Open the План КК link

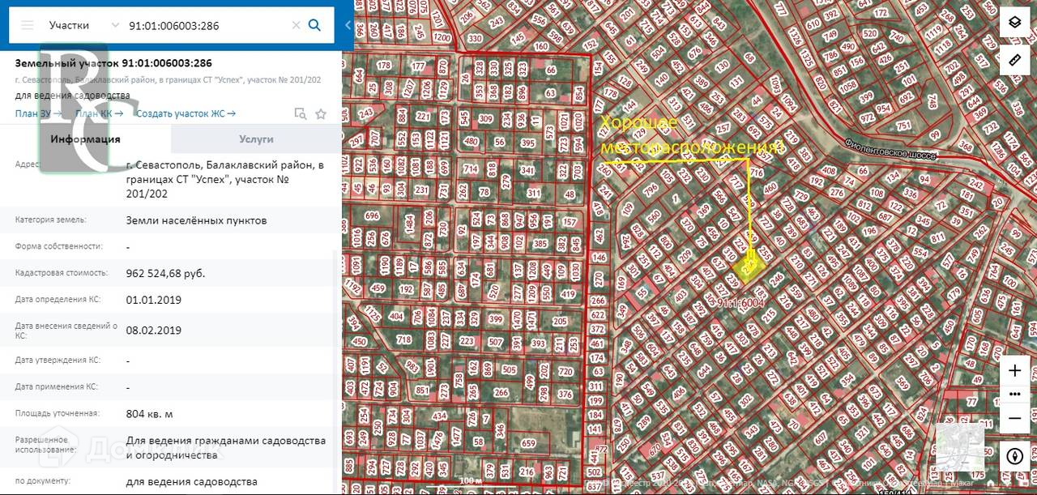point(99,113)
